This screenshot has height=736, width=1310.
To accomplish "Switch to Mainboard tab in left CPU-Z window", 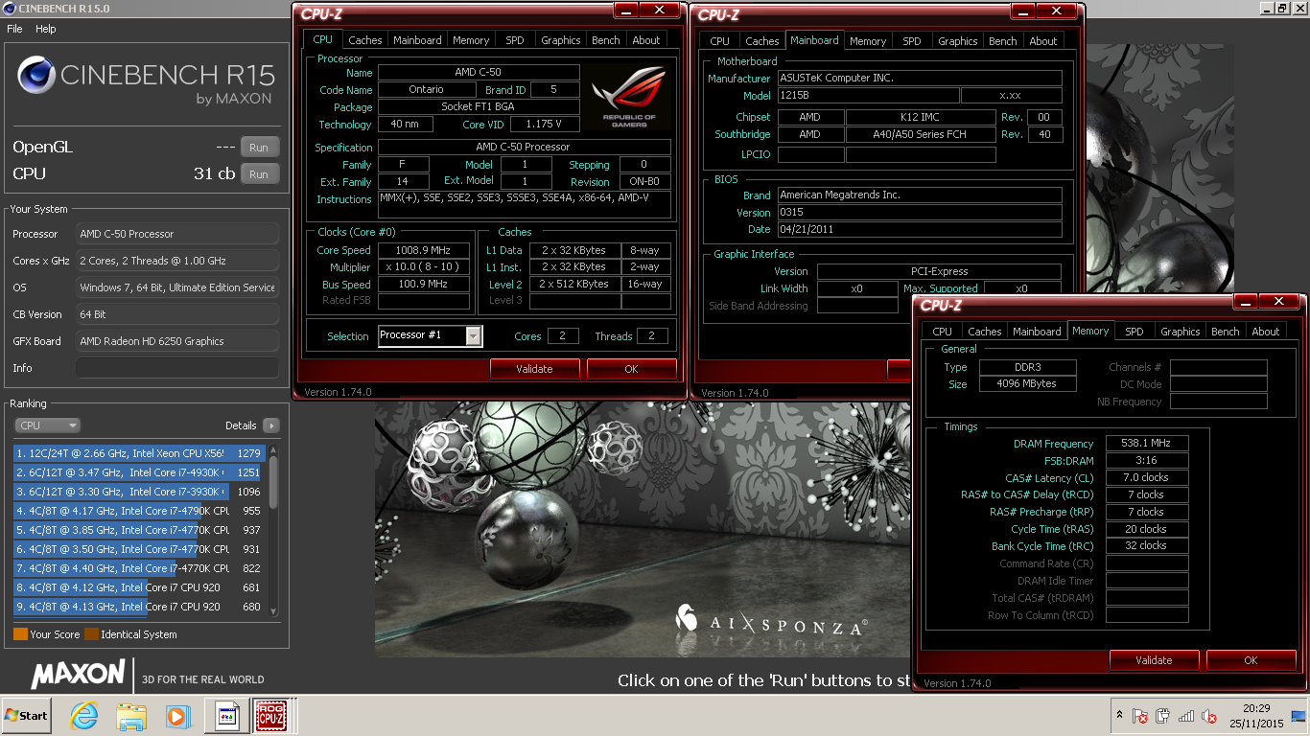I will [417, 40].
